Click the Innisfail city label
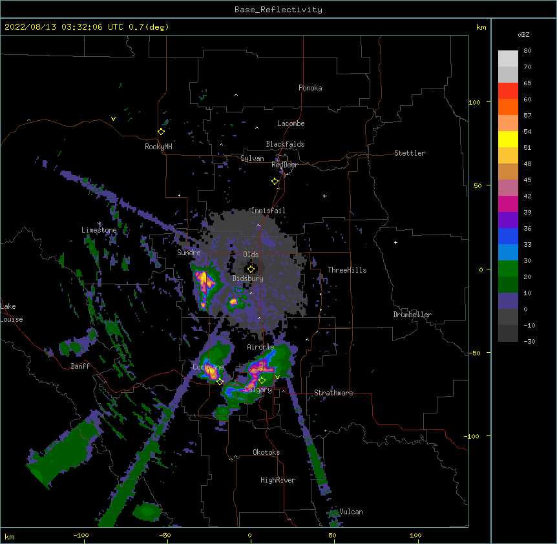Screen dimensions: 557x544 click(x=268, y=211)
